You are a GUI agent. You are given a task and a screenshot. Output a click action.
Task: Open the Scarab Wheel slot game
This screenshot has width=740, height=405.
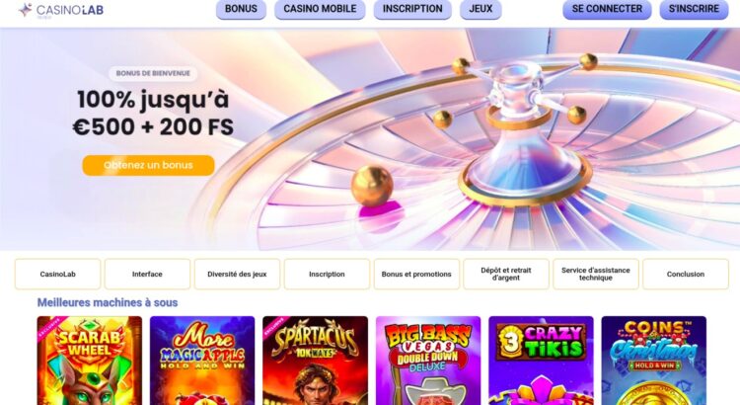(x=90, y=361)
